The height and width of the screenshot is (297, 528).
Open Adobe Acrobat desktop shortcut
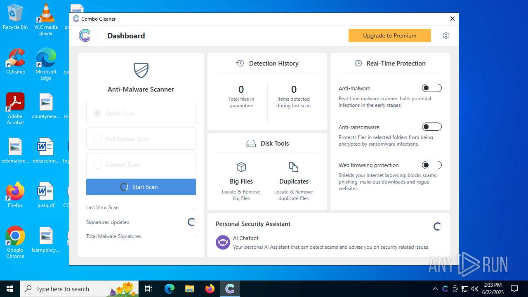pyautogui.click(x=15, y=109)
